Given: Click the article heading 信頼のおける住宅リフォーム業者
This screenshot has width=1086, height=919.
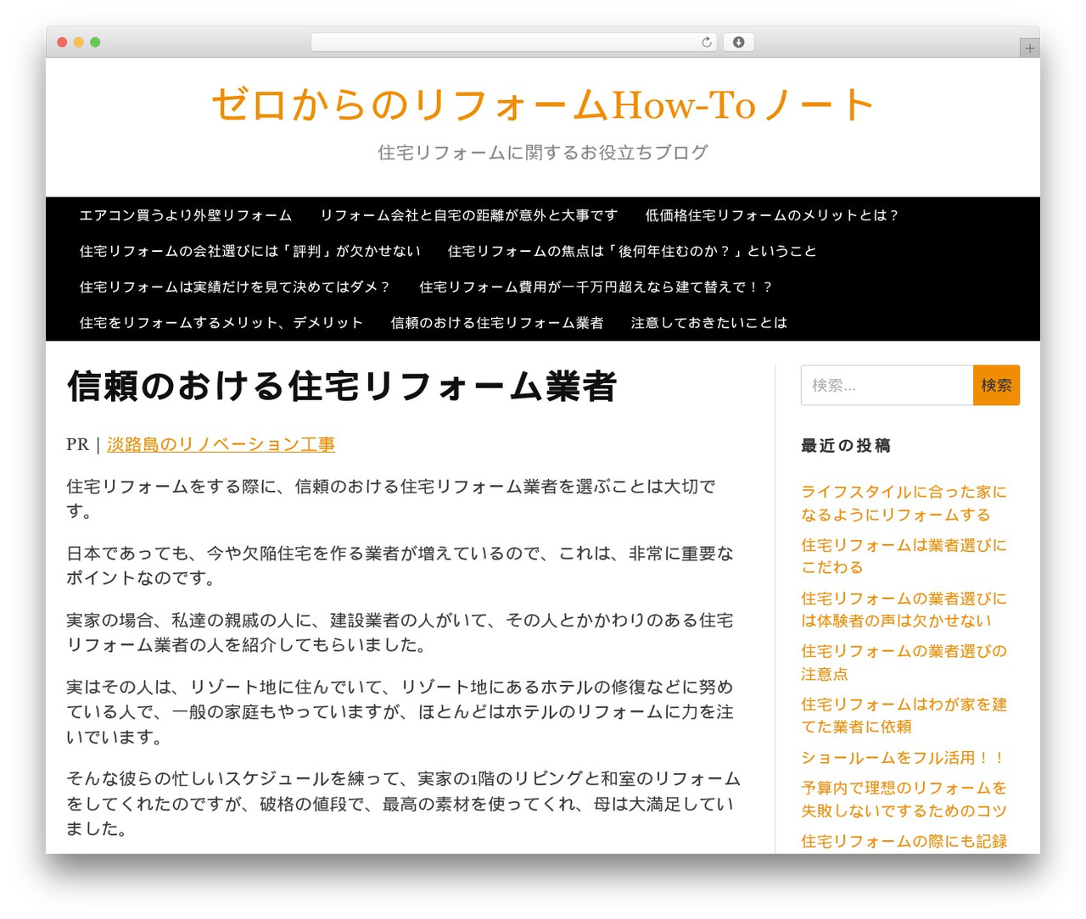Looking at the screenshot, I should click(342, 386).
